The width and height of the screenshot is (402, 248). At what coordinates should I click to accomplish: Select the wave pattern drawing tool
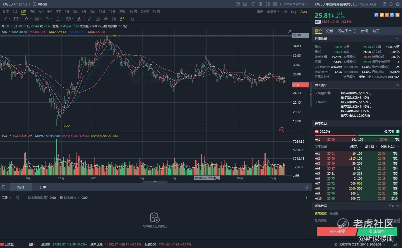pyautogui.click(x=26, y=19)
